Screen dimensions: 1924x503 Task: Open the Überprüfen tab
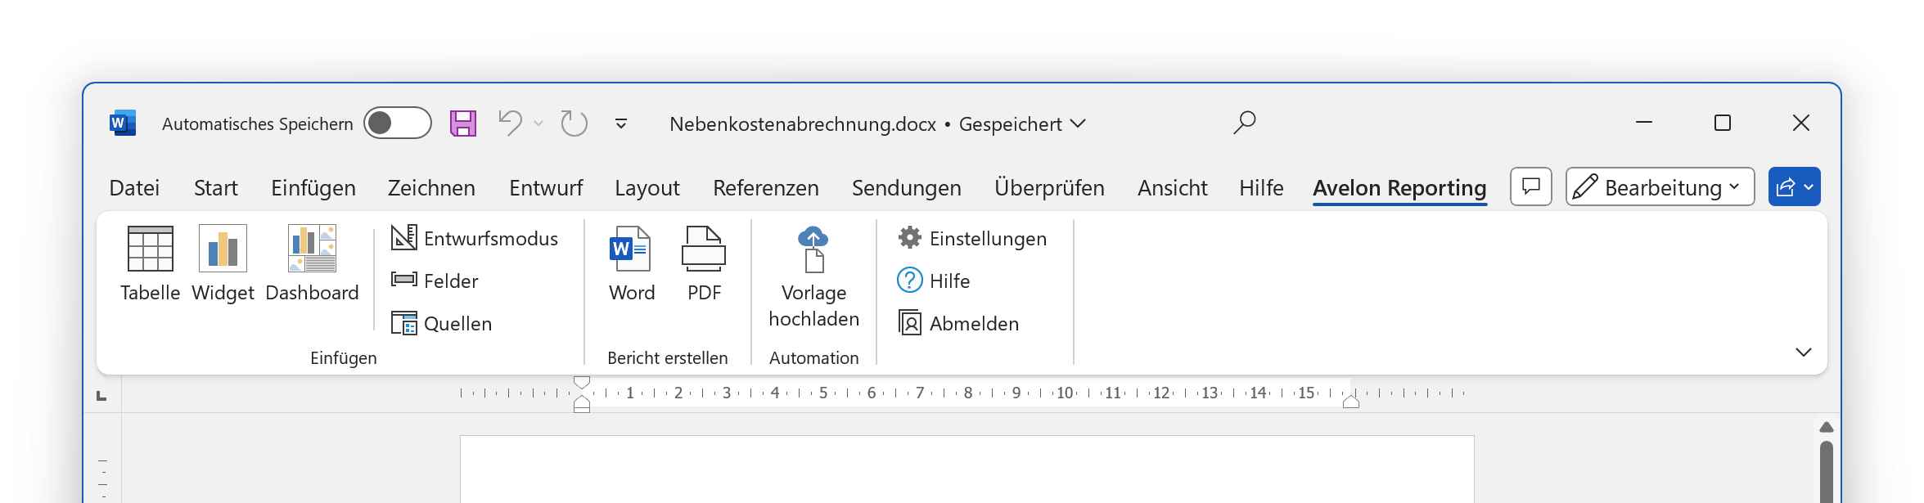coord(1049,188)
